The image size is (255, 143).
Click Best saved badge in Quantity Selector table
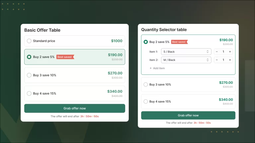[179, 42]
